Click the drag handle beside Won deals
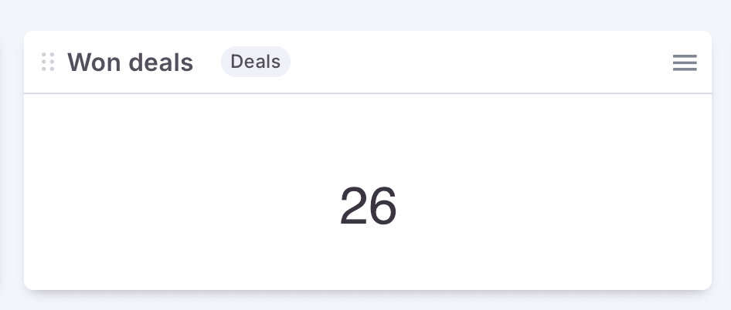The image size is (731, 310). tap(48, 62)
